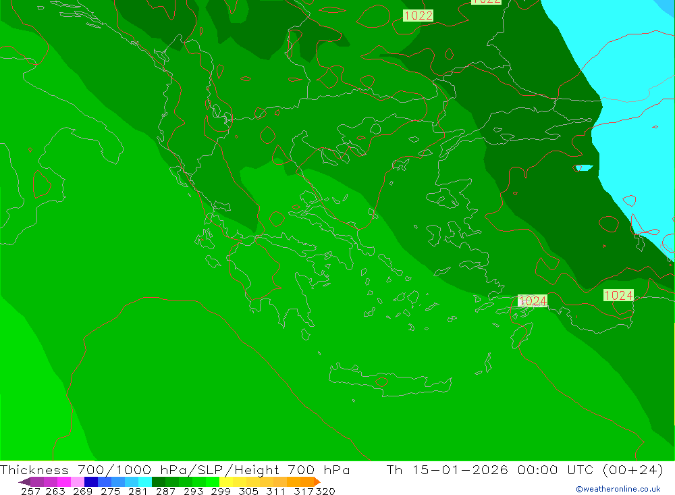Click the '00:00 UTC' time text

pos(556,470)
